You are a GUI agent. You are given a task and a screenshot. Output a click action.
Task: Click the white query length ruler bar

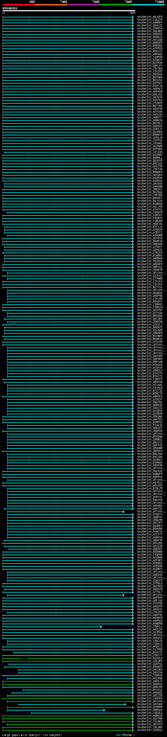coord(69,10)
